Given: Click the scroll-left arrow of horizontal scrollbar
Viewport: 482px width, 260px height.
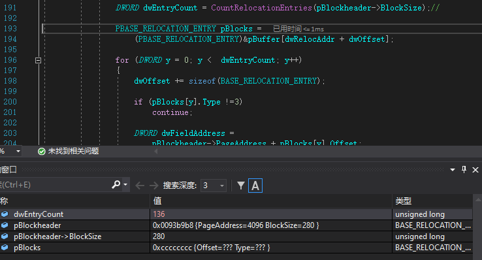Looking at the screenshot, I should click(156, 151).
